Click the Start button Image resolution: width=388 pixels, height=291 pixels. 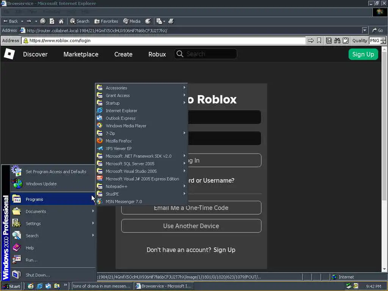click(11, 286)
